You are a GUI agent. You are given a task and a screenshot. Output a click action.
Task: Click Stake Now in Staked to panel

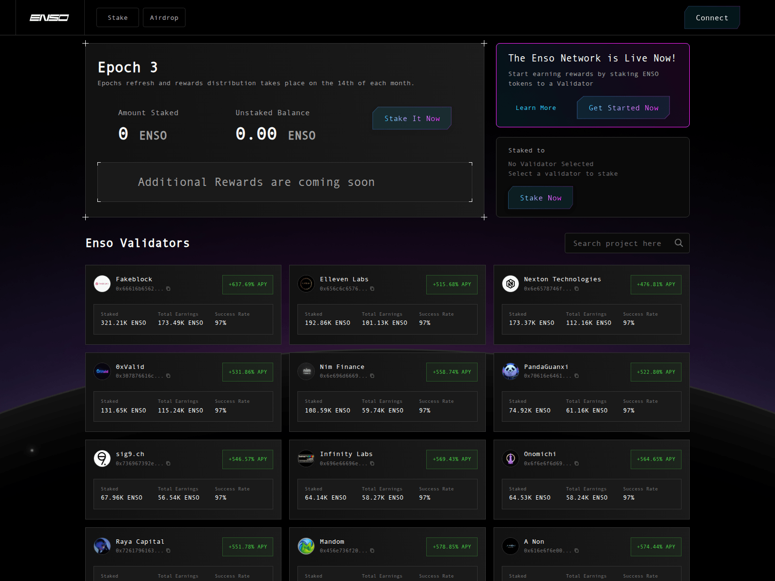pos(541,198)
